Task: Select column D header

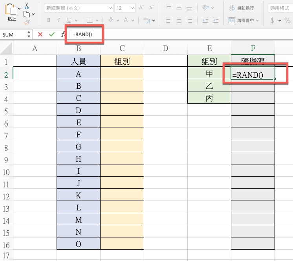Action: coord(166,48)
